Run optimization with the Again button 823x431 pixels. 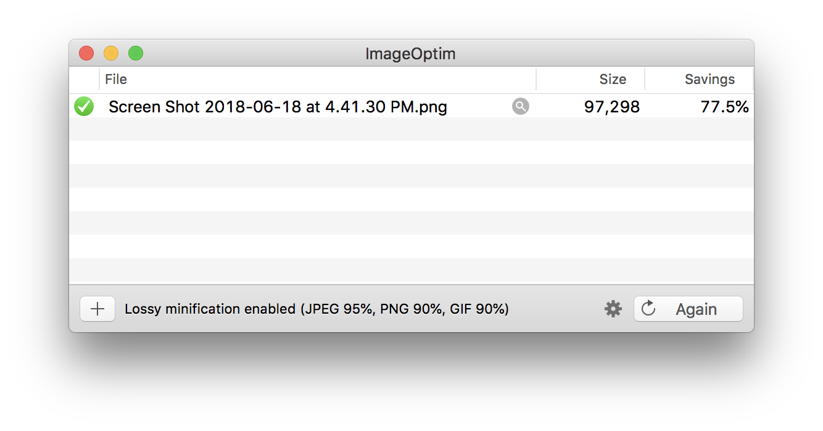pos(689,309)
